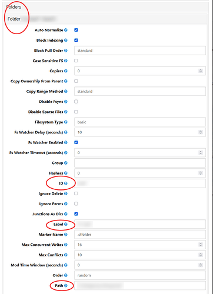Screen dimensions: 213x294
Task: Show help for Disable Fsync
Action: click(66, 102)
